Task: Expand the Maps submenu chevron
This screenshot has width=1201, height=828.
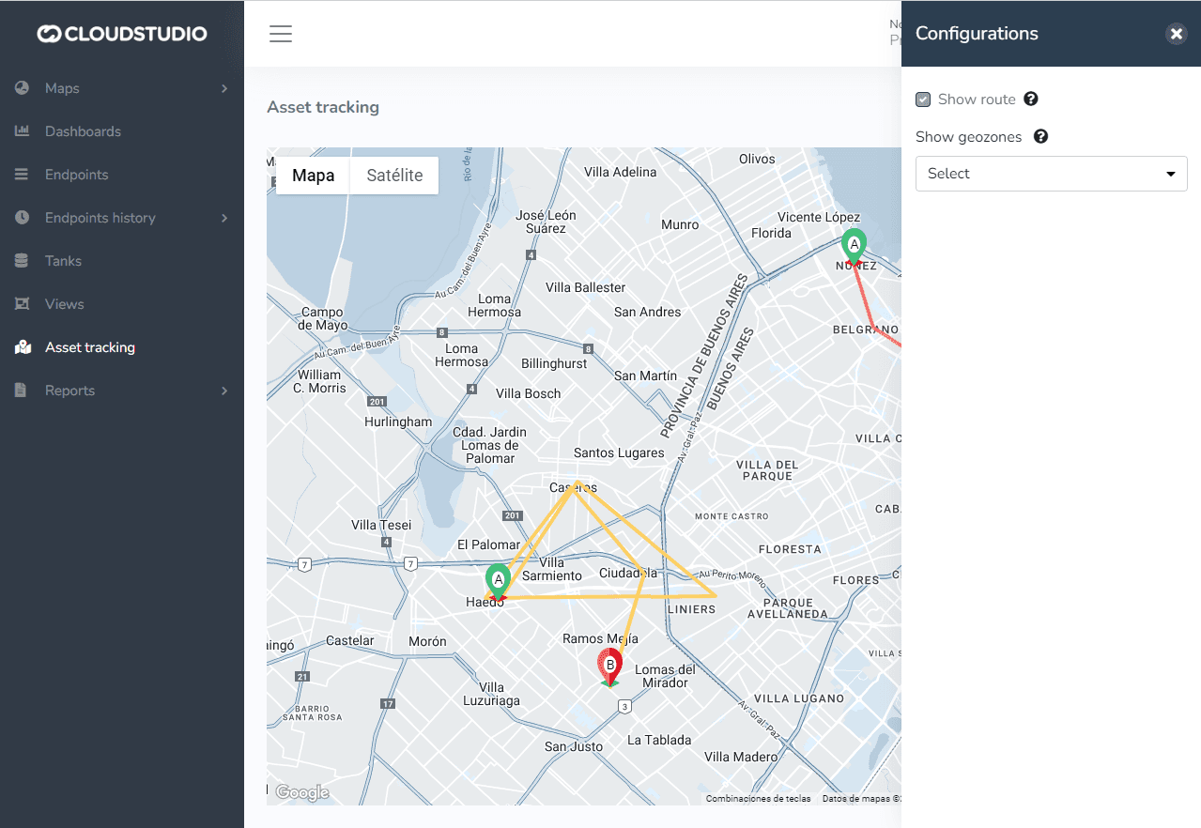Action: [224, 88]
